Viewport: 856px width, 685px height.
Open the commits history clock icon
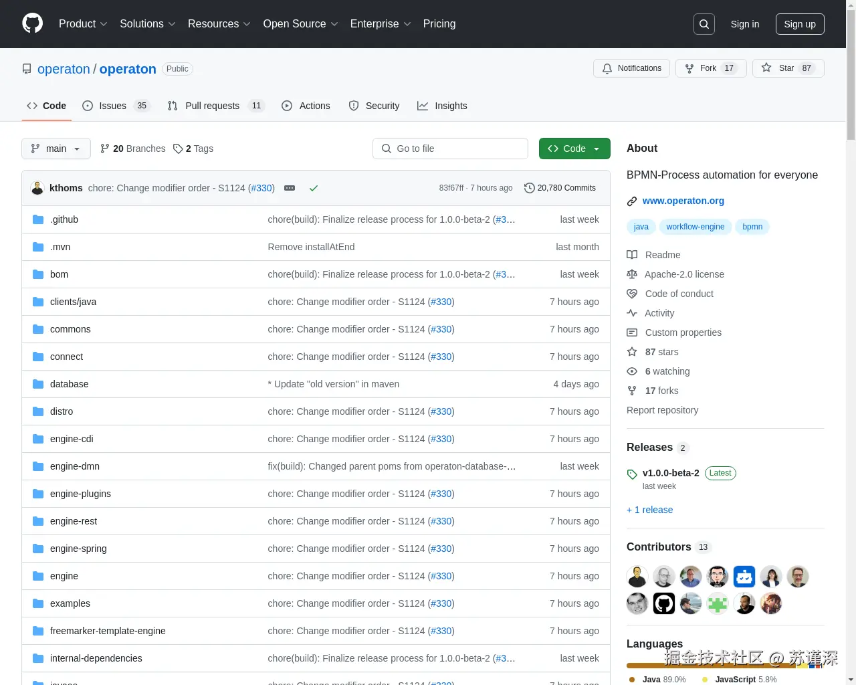[x=530, y=188]
